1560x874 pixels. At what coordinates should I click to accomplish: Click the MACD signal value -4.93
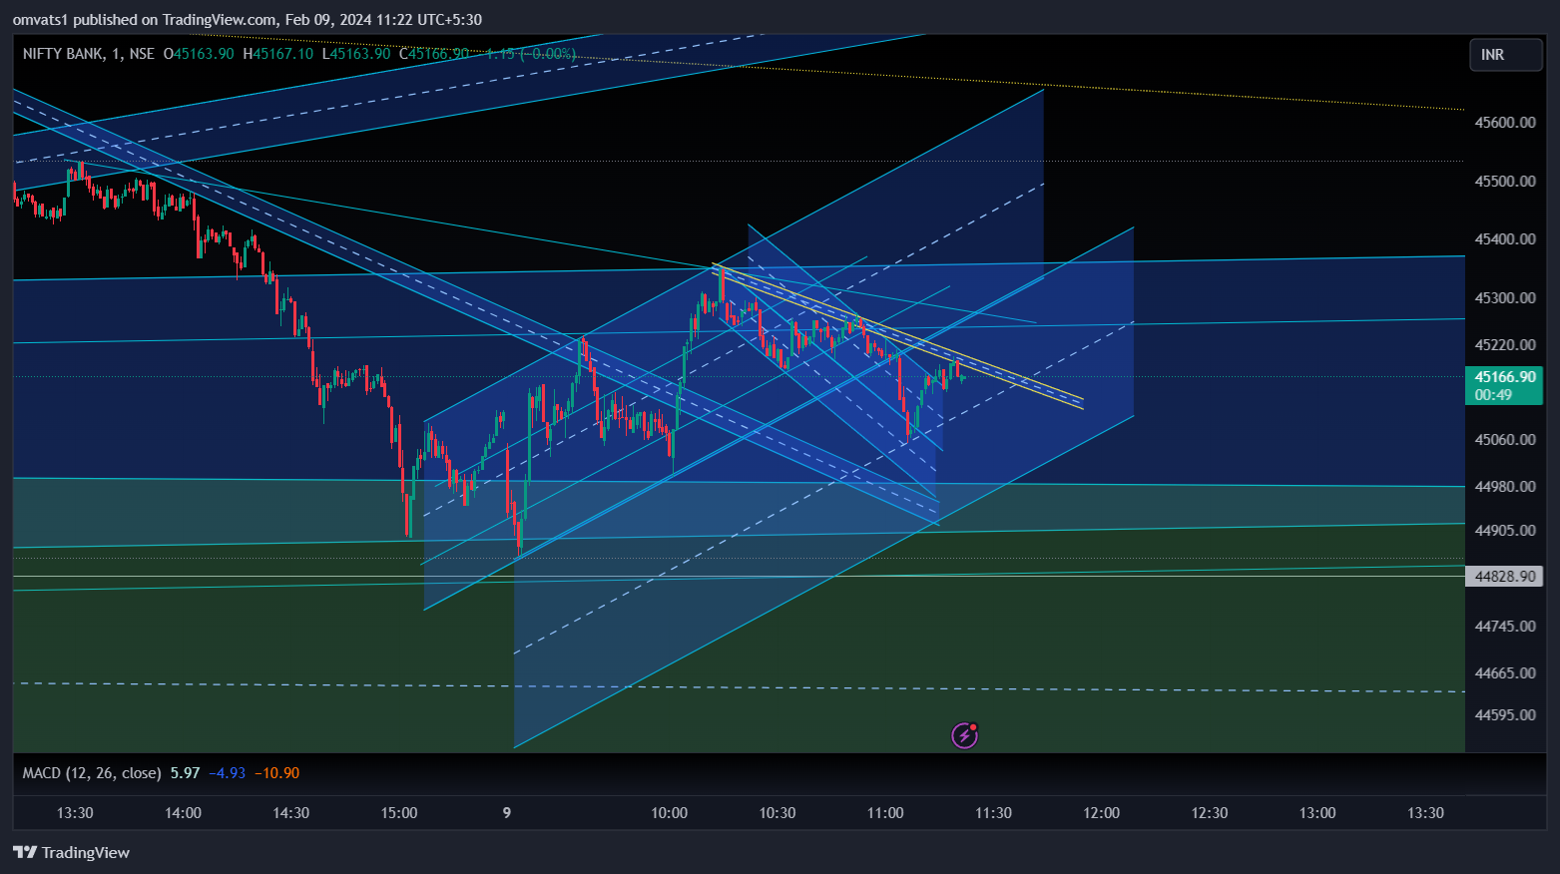point(230,773)
